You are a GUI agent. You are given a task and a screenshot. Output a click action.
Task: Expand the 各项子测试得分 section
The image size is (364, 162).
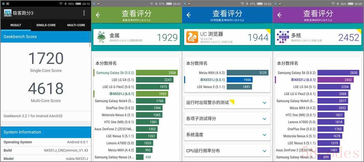(264, 119)
